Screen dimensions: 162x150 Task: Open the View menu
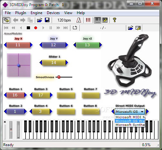pyautogui.click(x=68, y=13)
